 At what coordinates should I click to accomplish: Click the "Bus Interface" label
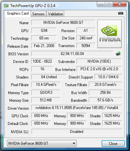coord(65,70)
